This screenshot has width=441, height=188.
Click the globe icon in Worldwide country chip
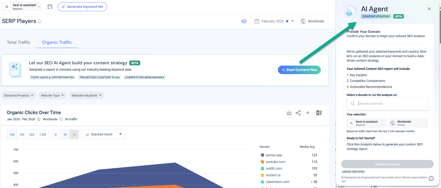click(393, 123)
